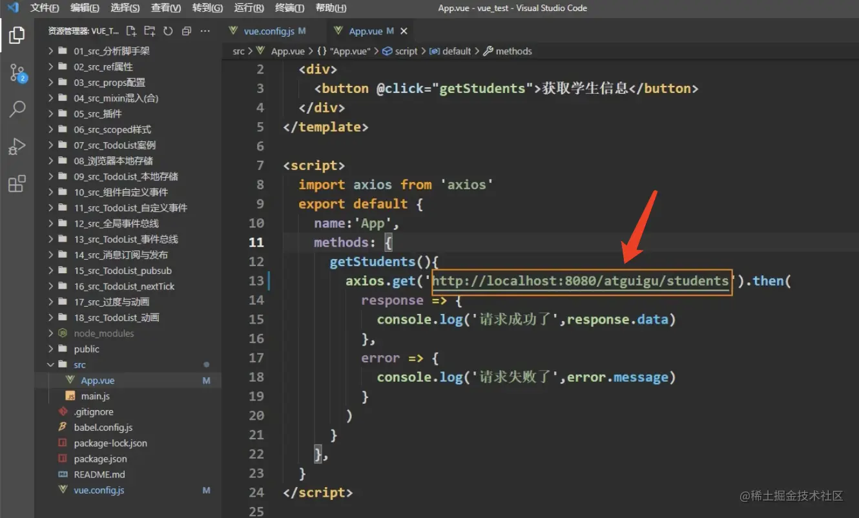The width and height of the screenshot is (859, 518).
Task: Open the Search view in activity bar
Action: tap(17, 109)
